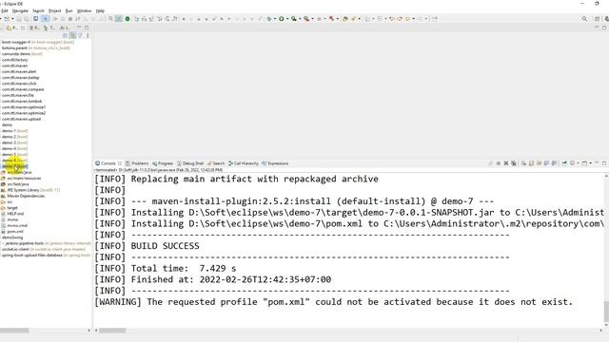
Task: Switch to the Call Hierarchy tab
Action: click(244, 163)
